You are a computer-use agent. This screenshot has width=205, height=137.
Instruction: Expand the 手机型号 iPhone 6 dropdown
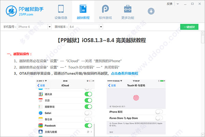50,27
